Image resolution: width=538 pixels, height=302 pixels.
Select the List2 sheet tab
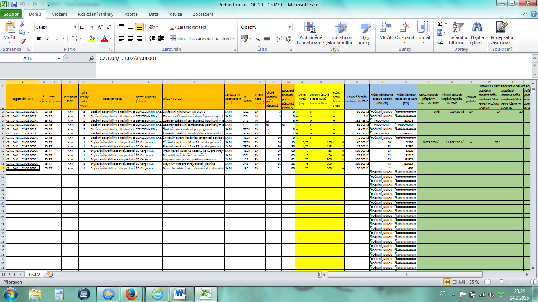click(34, 274)
